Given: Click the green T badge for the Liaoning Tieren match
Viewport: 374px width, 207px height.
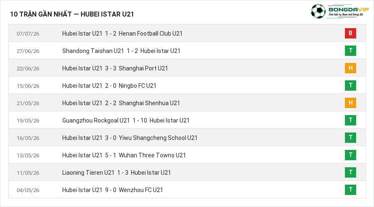Looking at the screenshot, I should tap(350, 172).
